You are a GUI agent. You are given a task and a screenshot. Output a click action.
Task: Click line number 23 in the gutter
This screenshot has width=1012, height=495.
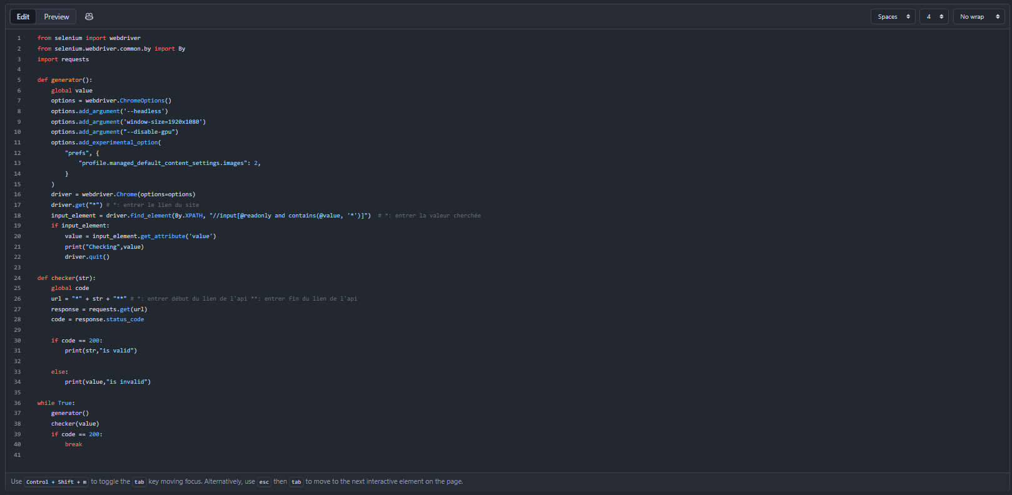(x=18, y=267)
